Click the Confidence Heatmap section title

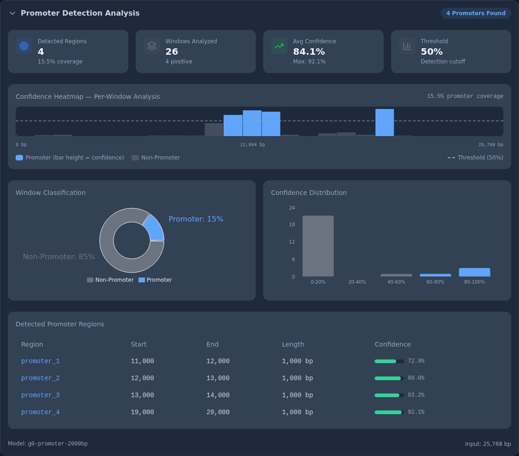point(88,97)
